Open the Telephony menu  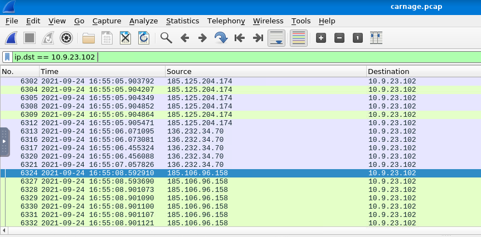tap(226, 21)
